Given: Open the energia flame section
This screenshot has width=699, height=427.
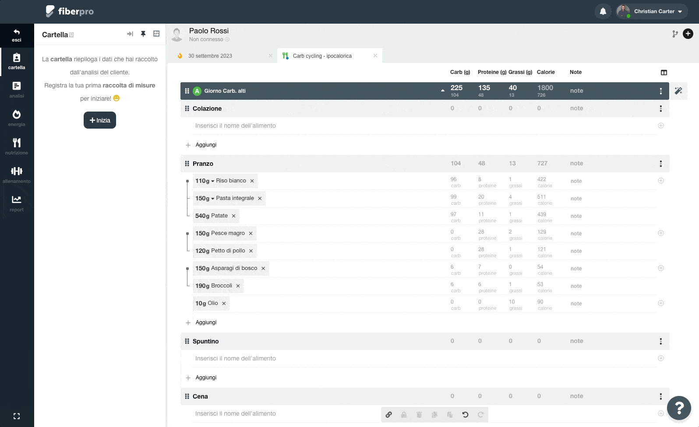Looking at the screenshot, I should pyautogui.click(x=17, y=118).
